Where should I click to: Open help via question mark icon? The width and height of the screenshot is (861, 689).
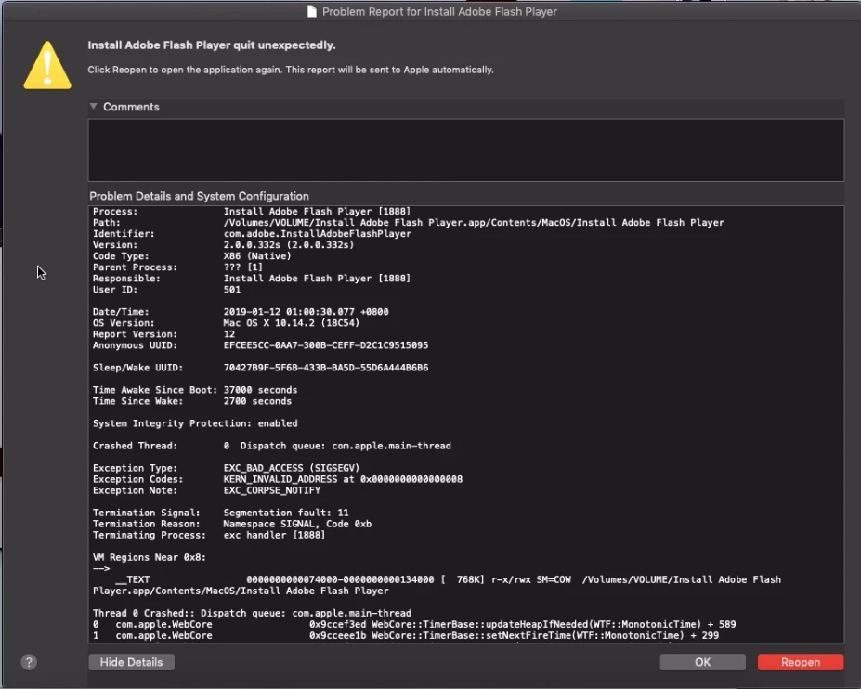pos(29,662)
